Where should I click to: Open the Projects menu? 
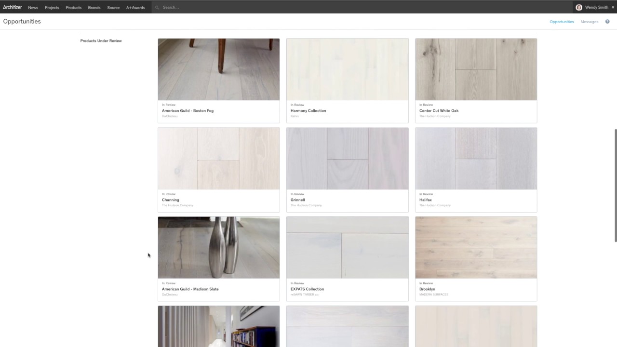52,7
